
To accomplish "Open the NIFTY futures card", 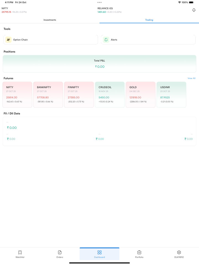I will [17, 94].
